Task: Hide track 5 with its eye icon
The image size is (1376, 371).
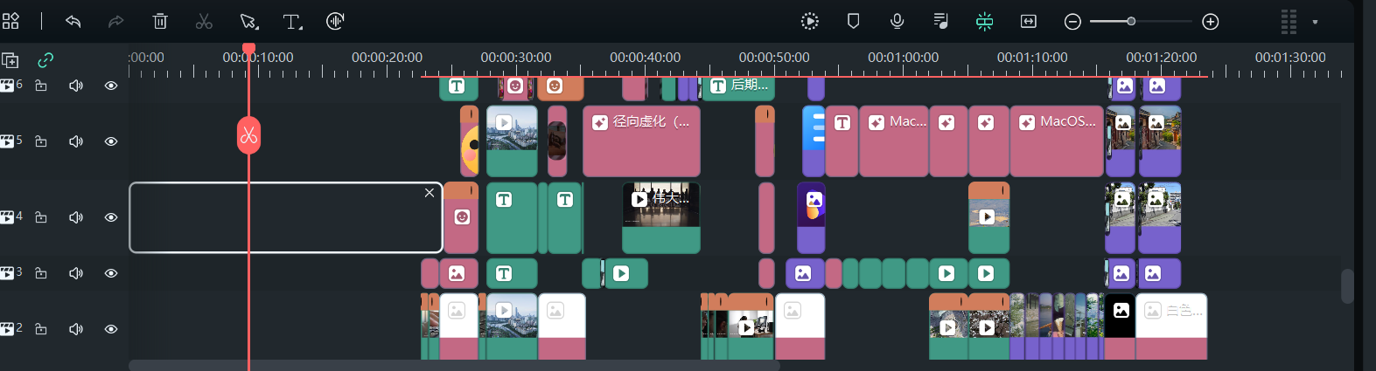Action: coord(111,141)
